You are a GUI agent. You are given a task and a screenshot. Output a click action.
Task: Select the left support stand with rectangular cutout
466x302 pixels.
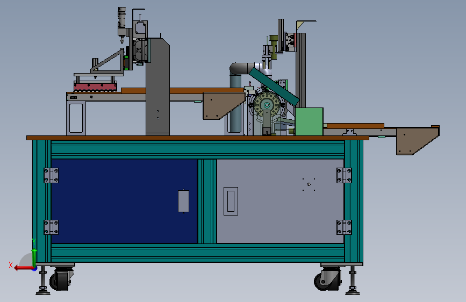76,118
